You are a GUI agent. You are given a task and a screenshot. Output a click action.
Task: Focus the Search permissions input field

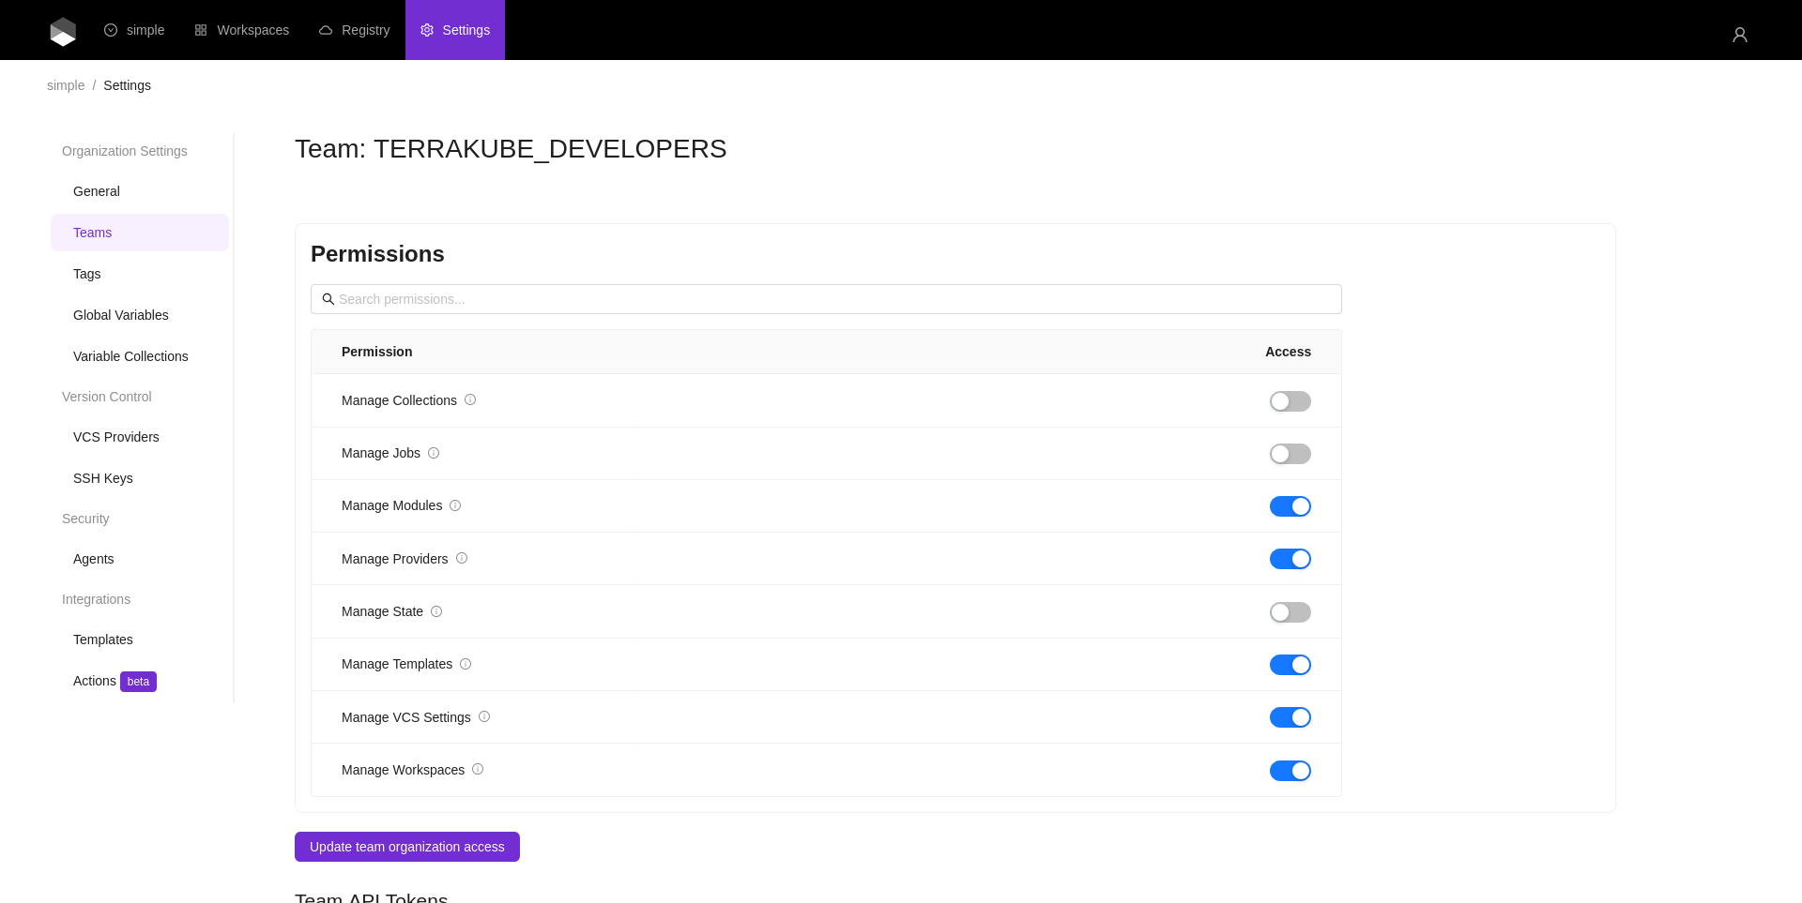(826, 299)
